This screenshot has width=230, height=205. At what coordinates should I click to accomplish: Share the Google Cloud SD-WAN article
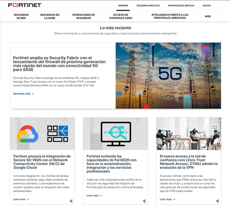coord(71,201)
